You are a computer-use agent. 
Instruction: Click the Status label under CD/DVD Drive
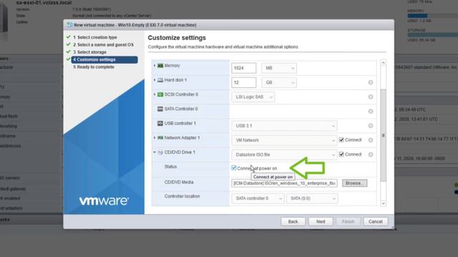tap(170, 166)
